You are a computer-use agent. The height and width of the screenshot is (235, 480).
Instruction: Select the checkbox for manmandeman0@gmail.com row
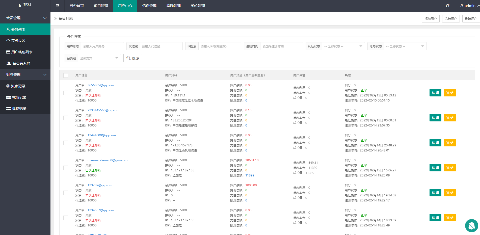(66, 168)
